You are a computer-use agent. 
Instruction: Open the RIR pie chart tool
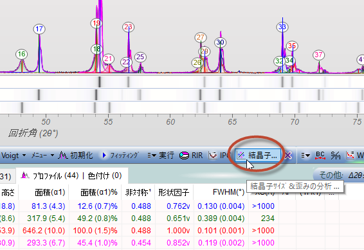coord(191,155)
